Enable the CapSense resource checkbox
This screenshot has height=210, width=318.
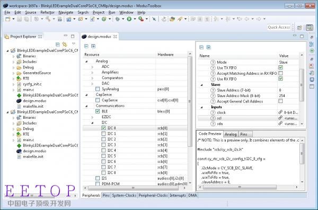click(98, 100)
